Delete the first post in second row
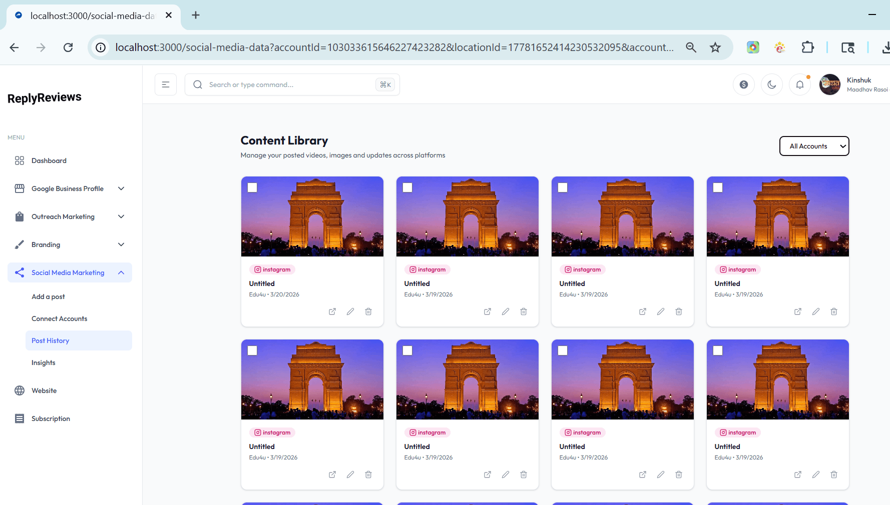Screen dimensions: 890x505 [x=368, y=474]
